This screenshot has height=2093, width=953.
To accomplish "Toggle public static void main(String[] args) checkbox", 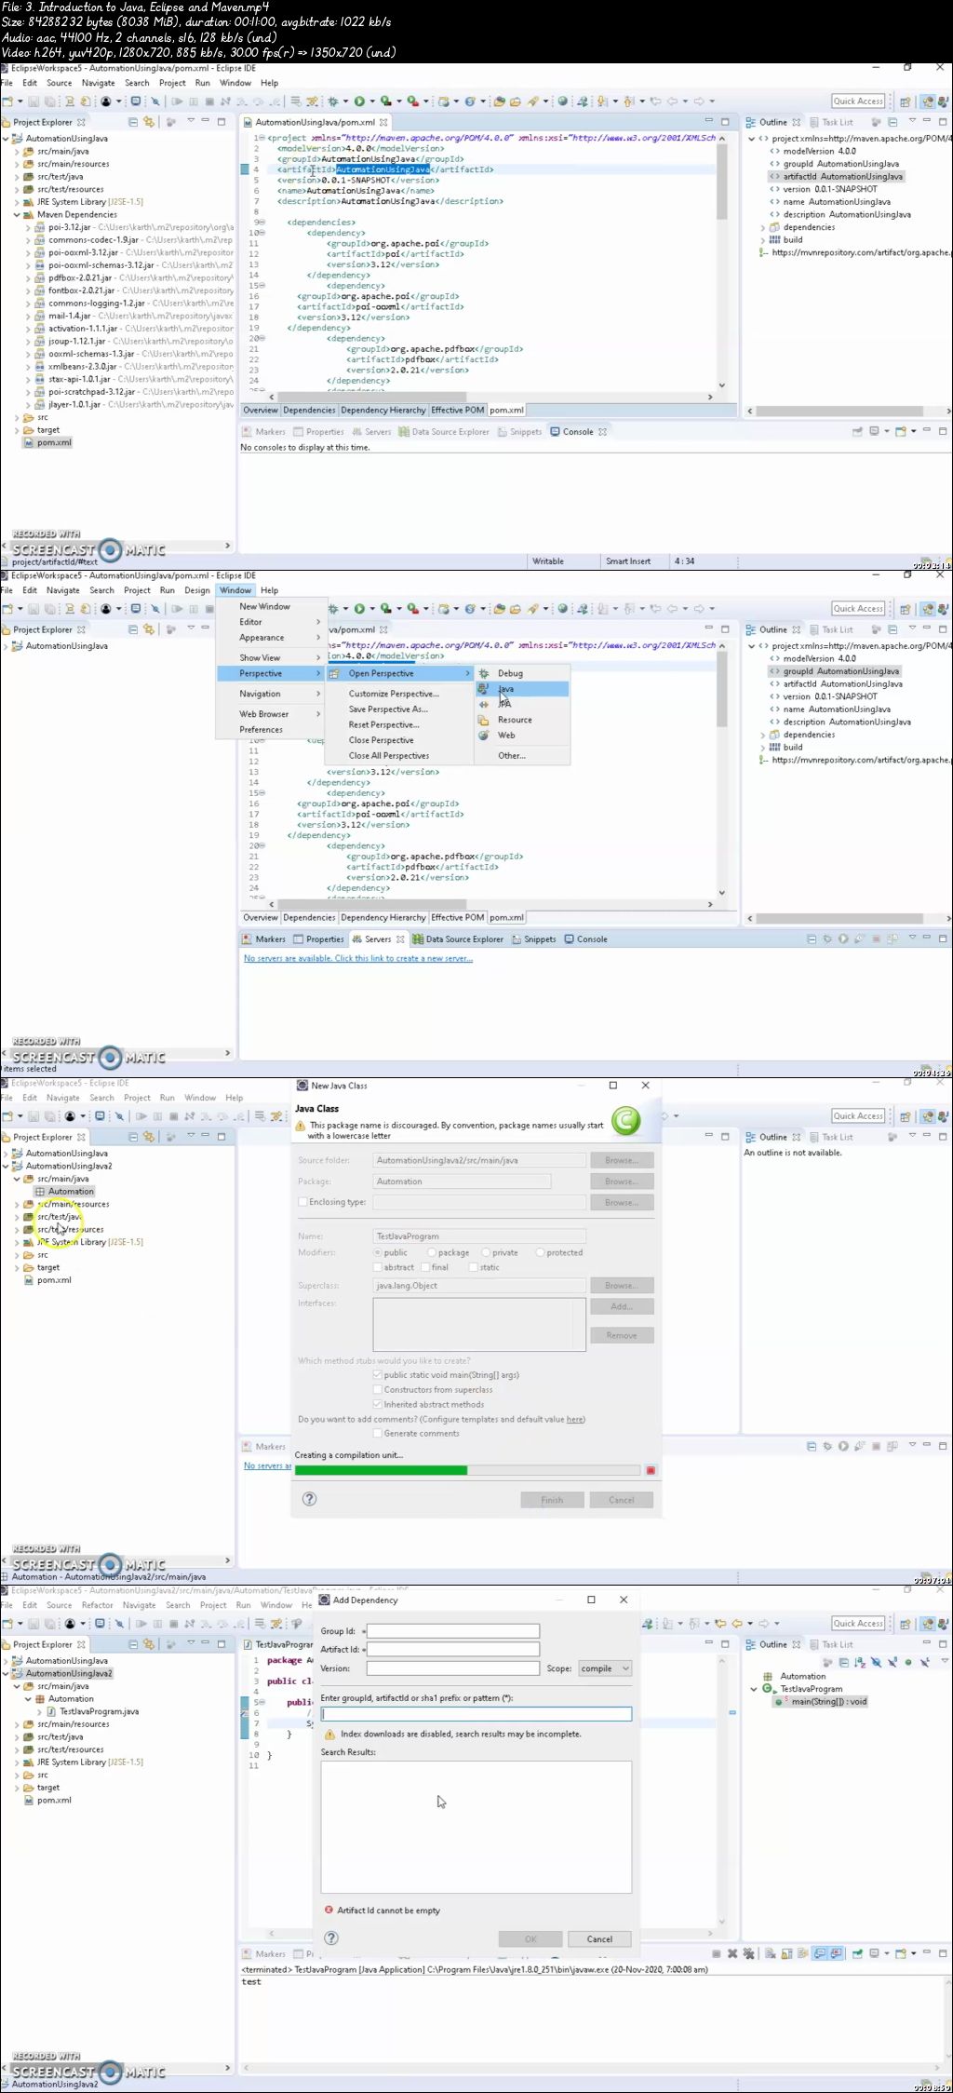I will point(378,1375).
